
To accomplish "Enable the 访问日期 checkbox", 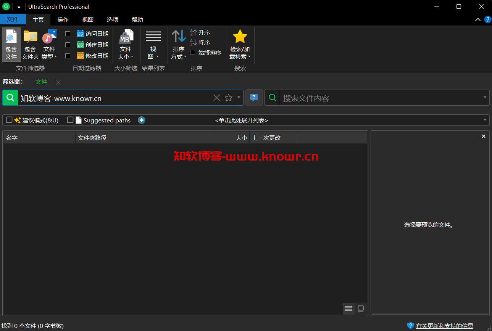I will (x=68, y=34).
